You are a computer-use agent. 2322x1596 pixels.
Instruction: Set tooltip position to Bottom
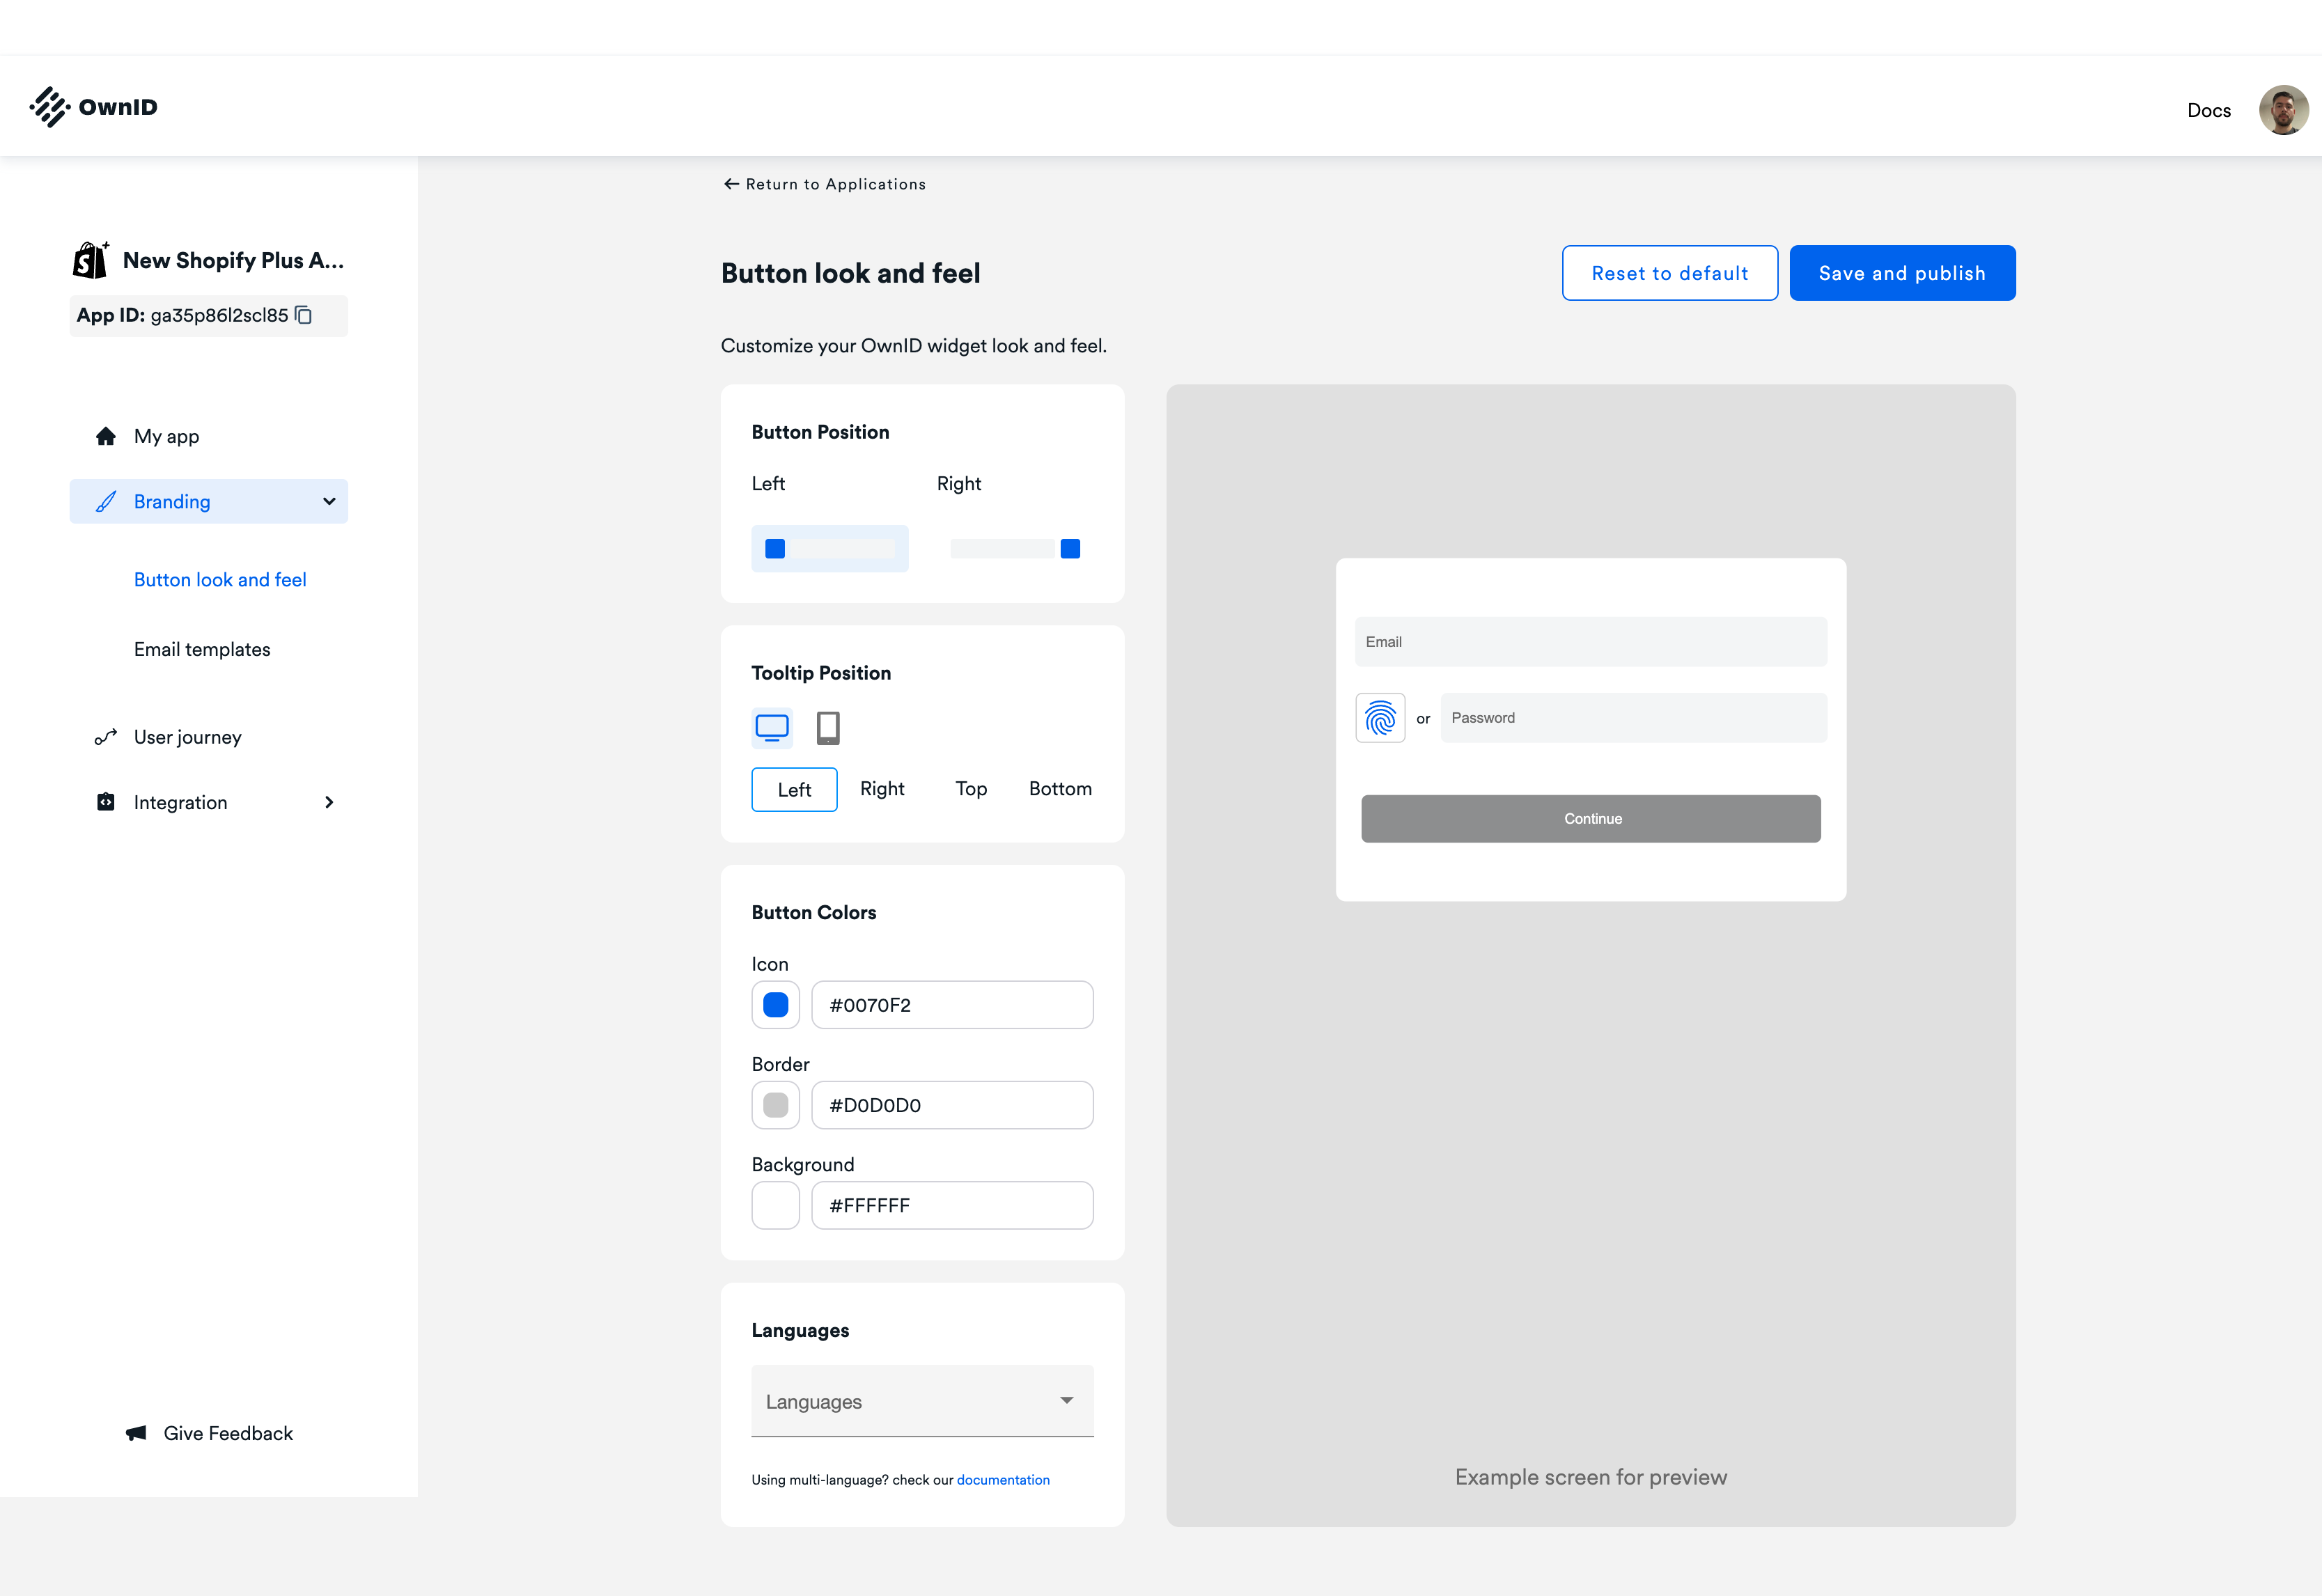(1060, 789)
